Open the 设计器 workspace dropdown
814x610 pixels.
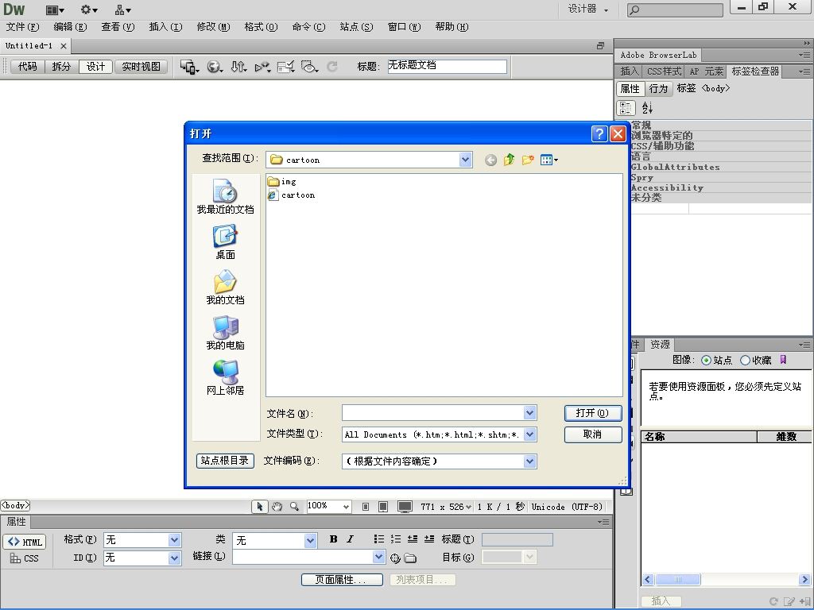pyautogui.click(x=588, y=10)
